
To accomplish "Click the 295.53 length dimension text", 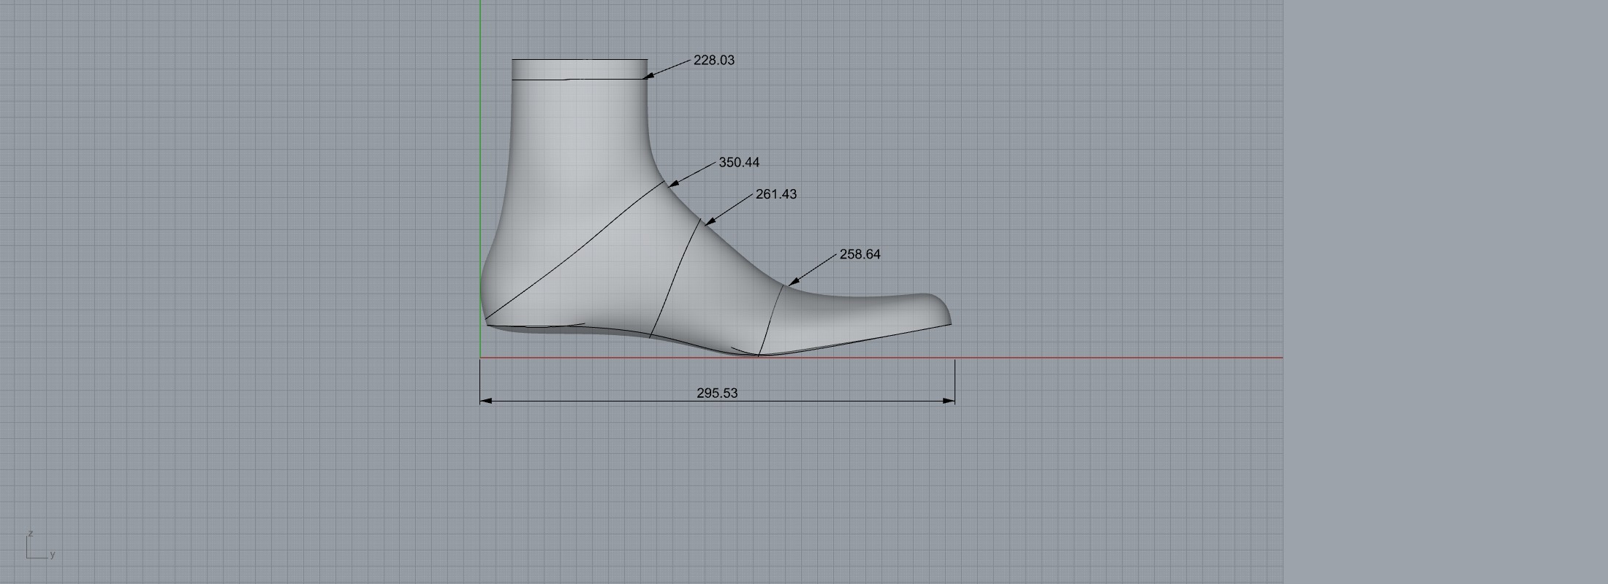I will (x=716, y=393).
